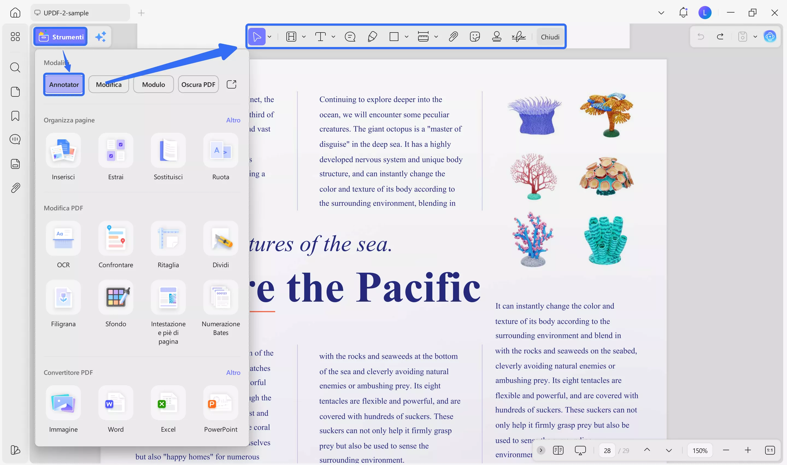Click the page number input field
Image resolution: width=787 pixels, height=465 pixels.
[x=607, y=451]
